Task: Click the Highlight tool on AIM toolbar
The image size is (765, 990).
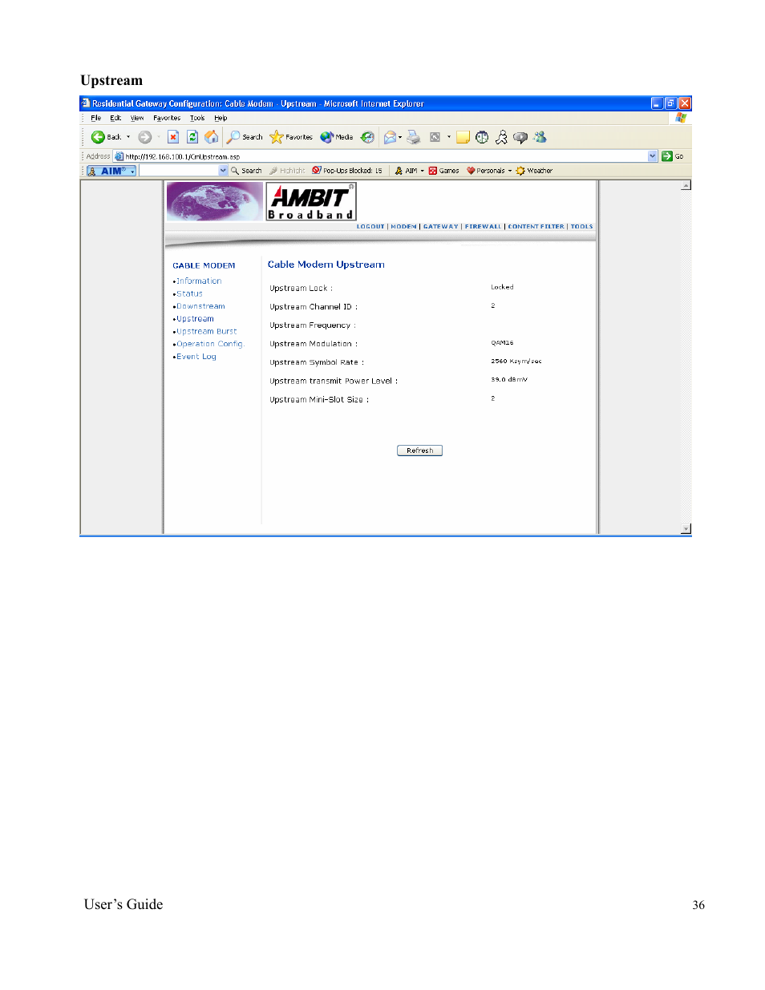Action: click(x=287, y=171)
